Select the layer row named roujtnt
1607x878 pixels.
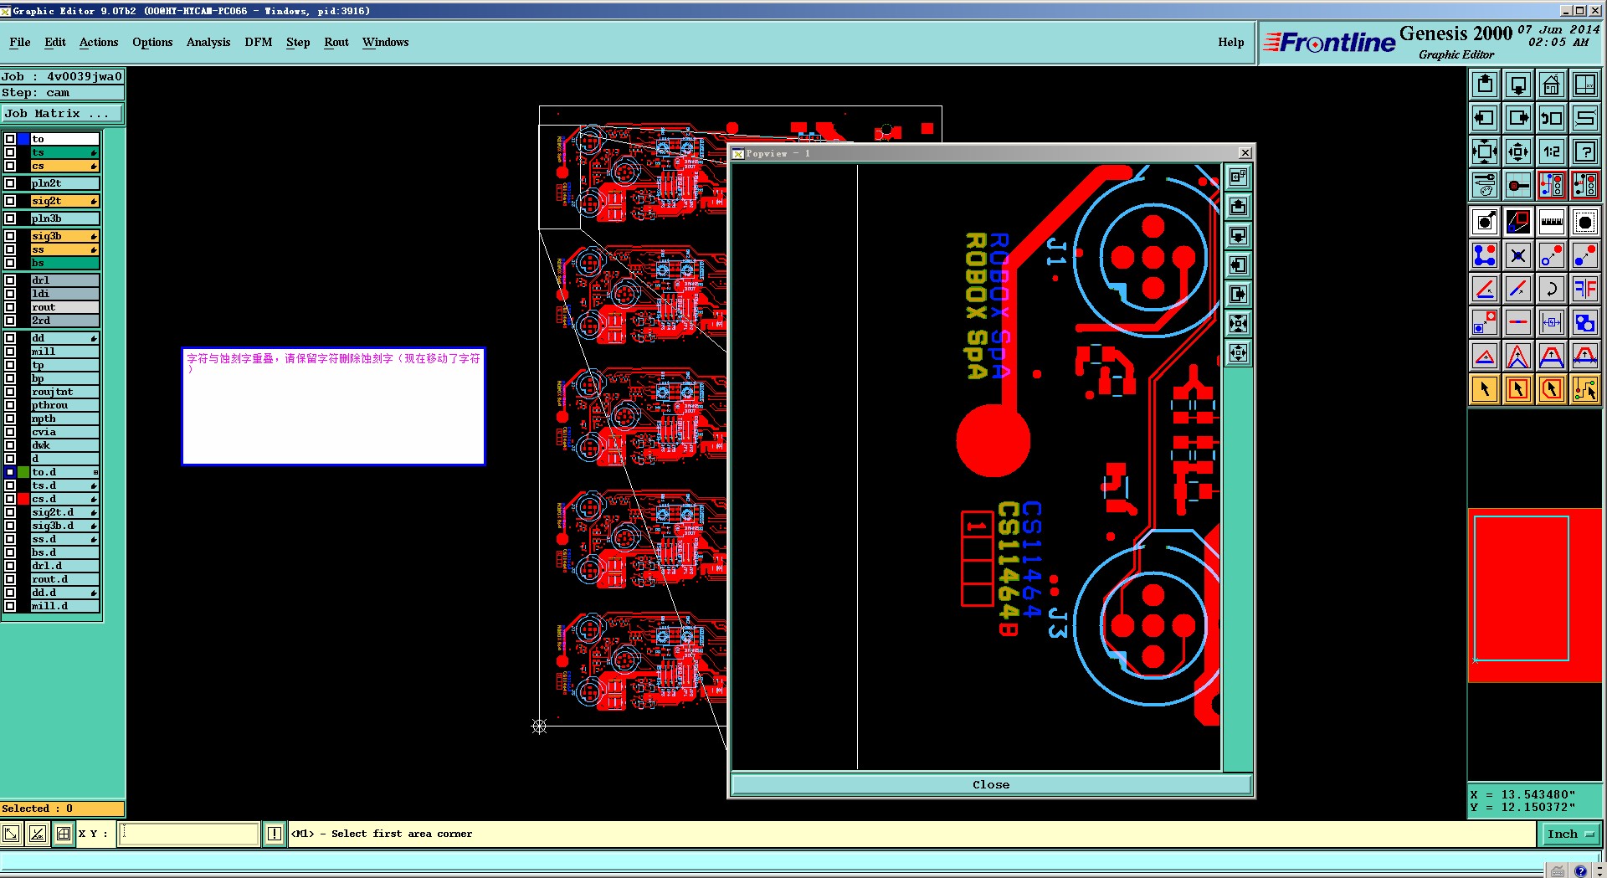(x=64, y=392)
